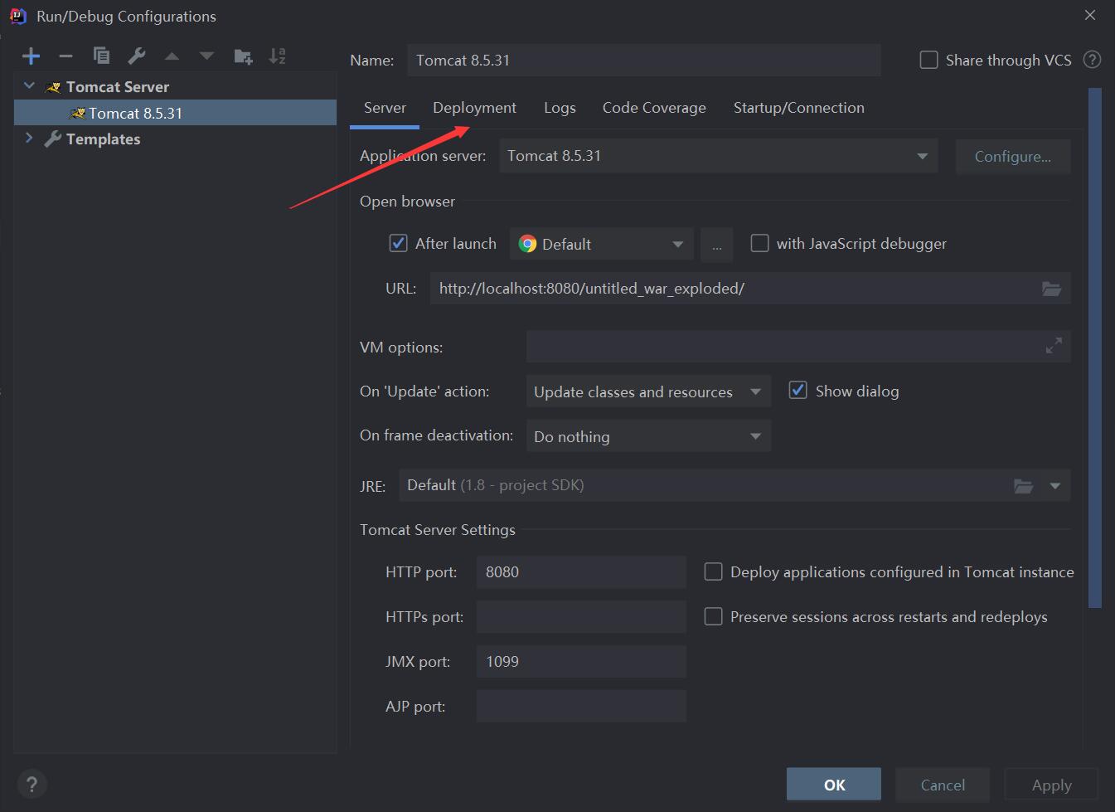
Task: Click the HTTPs port field
Action: [581, 617]
